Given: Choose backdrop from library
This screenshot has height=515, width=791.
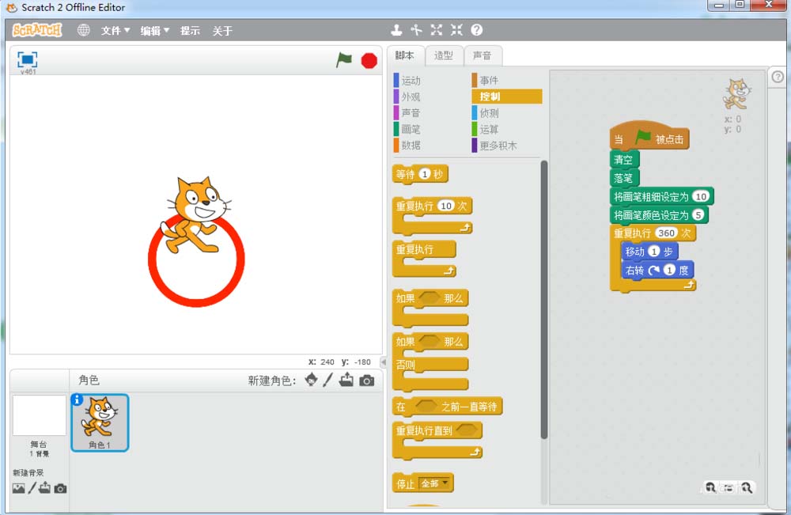Looking at the screenshot, I should click(x=19, y=488).
